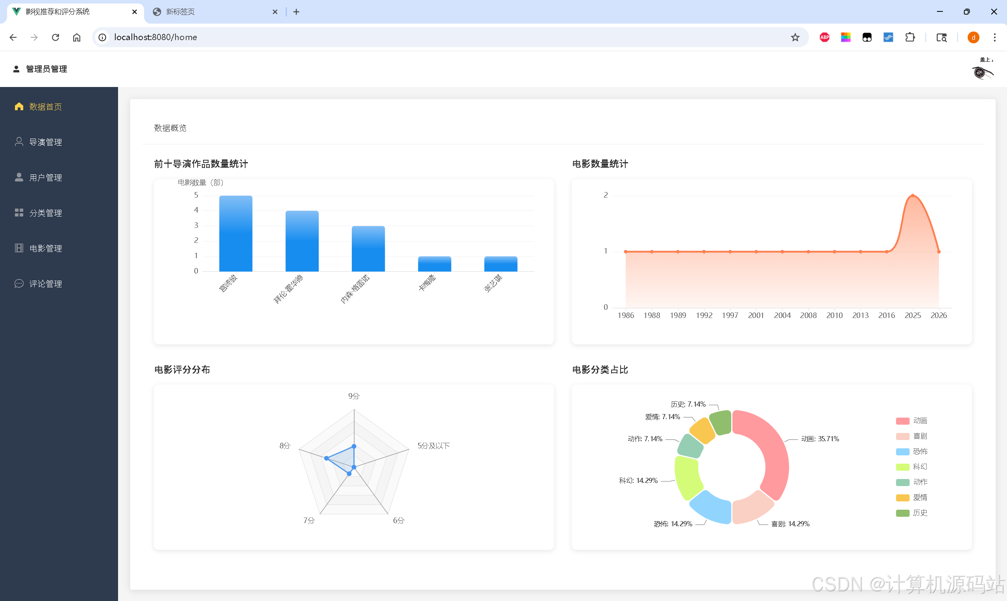Open the AdBlock Plus extension
This screenshot has width=1007, height=601.
click(x=824, y=37)
